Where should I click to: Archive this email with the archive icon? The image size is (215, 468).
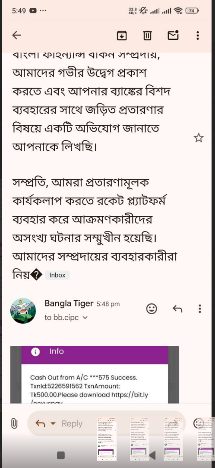click(x=122, y=36)
